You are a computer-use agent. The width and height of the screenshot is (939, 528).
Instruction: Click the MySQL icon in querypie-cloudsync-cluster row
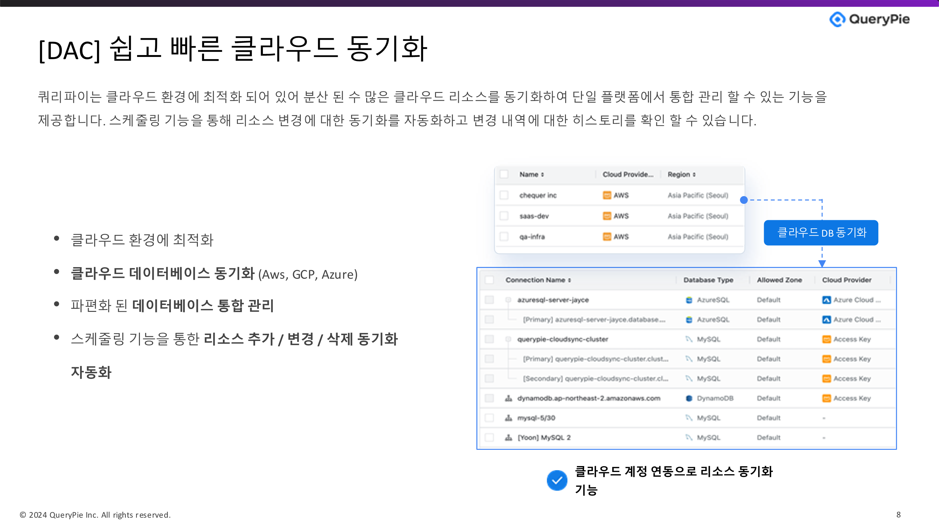[x=689, y=339]
